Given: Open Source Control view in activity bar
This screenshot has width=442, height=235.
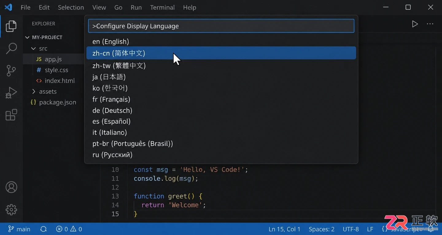Looking at the screenshot, I should [x=11, y=71].
